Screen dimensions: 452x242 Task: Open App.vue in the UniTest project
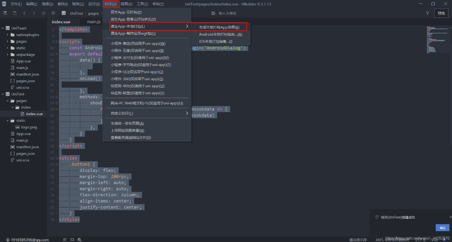click(x=23, y=134)
